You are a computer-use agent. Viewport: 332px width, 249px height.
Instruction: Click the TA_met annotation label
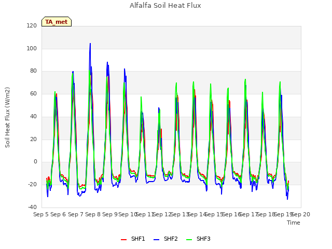coord(57,22)
